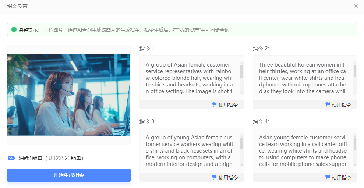The height and width of the screenshot is (188, 364).
Task: Click the instruction 3 scrollbar down arrow
Action: [x=241, y=165]
